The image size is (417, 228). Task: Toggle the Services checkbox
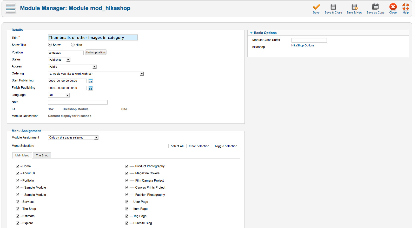(x=18, y=202)
